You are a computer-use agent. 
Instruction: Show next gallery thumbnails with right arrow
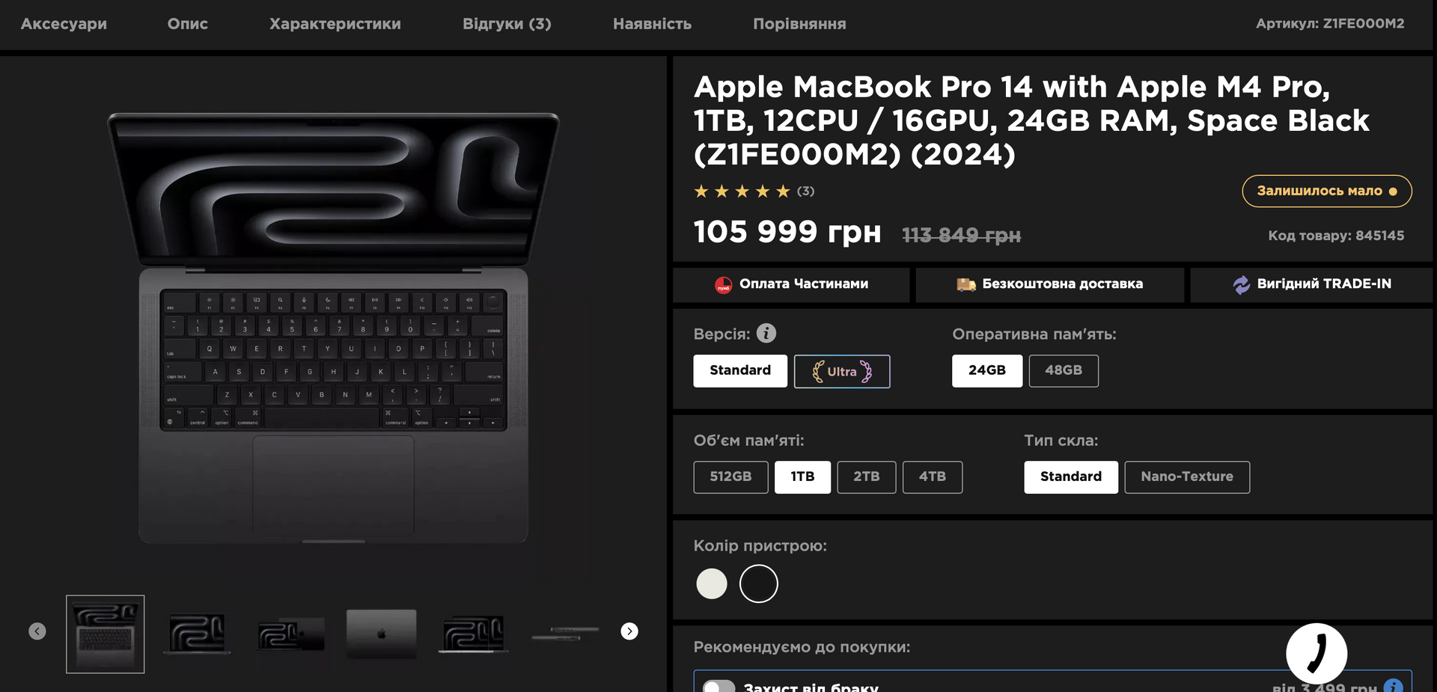coord(629,631)
